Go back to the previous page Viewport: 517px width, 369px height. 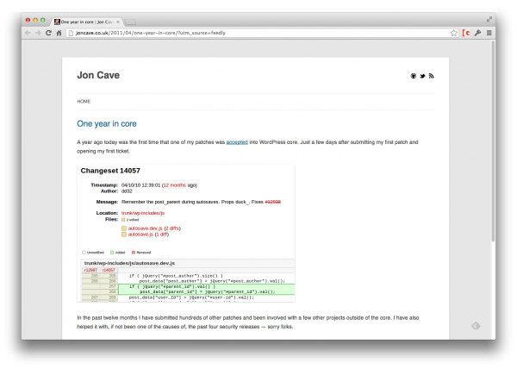(28, 33)
